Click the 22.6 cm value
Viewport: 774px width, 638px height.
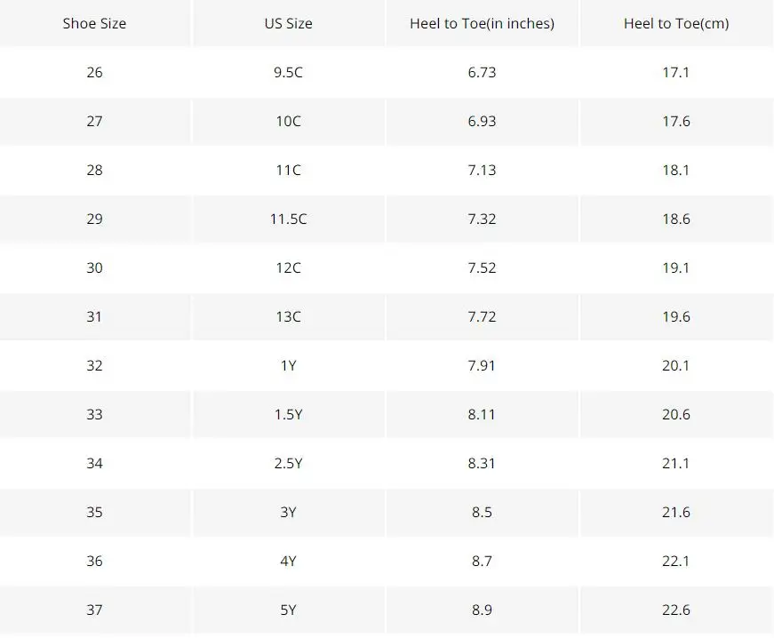[x=675, y=610]
